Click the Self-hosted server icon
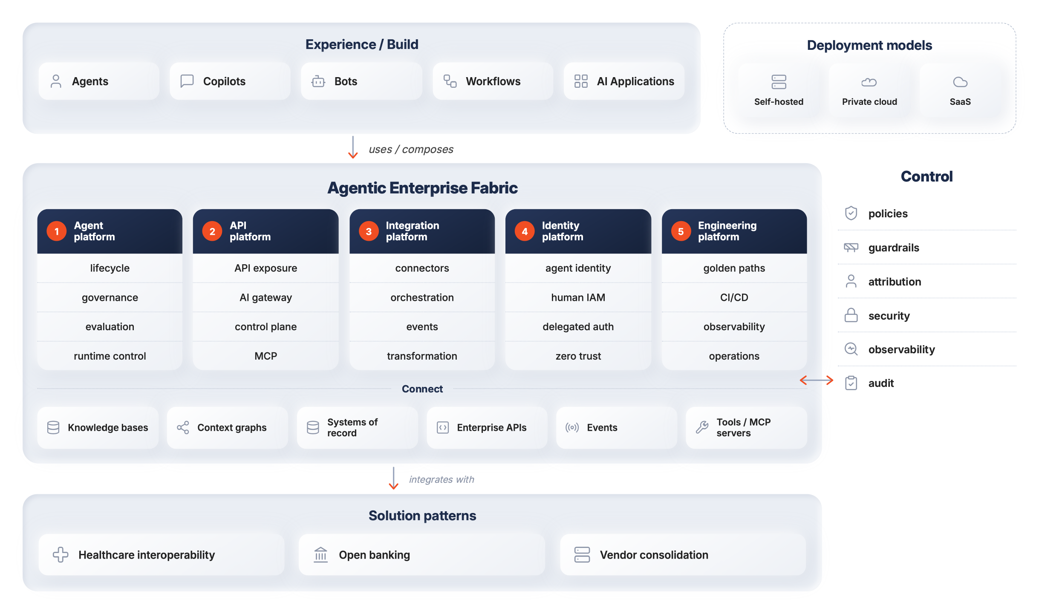 coord(779,82)
